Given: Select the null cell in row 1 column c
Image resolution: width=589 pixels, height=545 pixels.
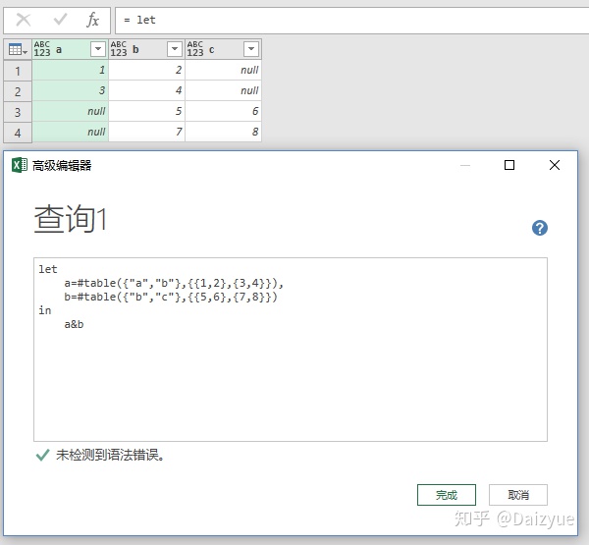Looking at the screenshot, I should (x=224, y=70).
